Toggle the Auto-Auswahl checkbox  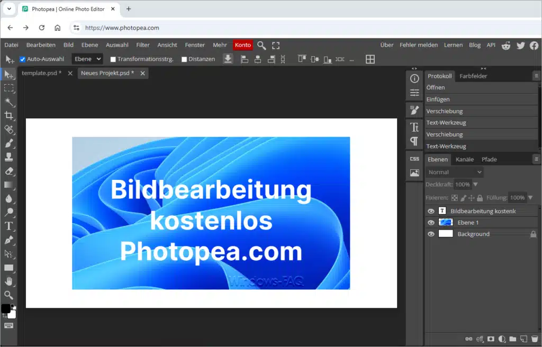tap(22, 59)
